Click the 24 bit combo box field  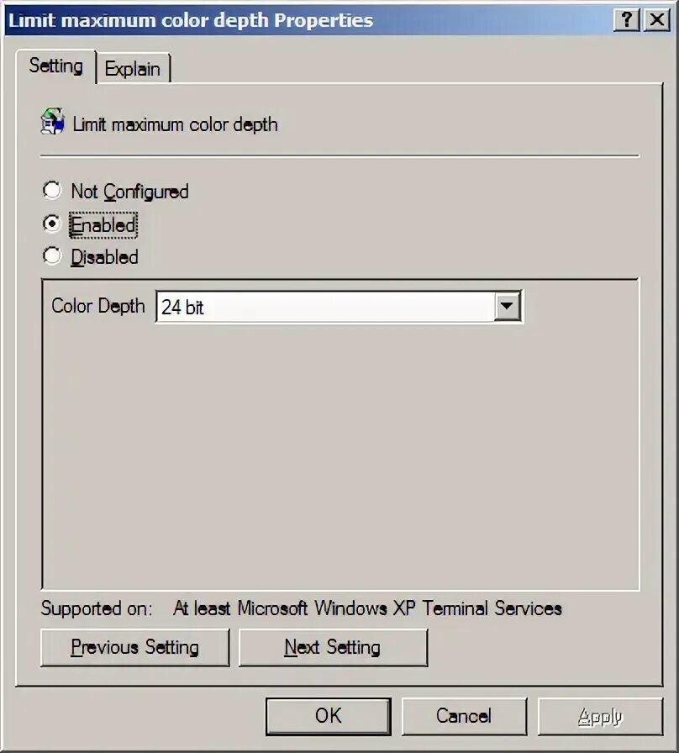(339, 307)
